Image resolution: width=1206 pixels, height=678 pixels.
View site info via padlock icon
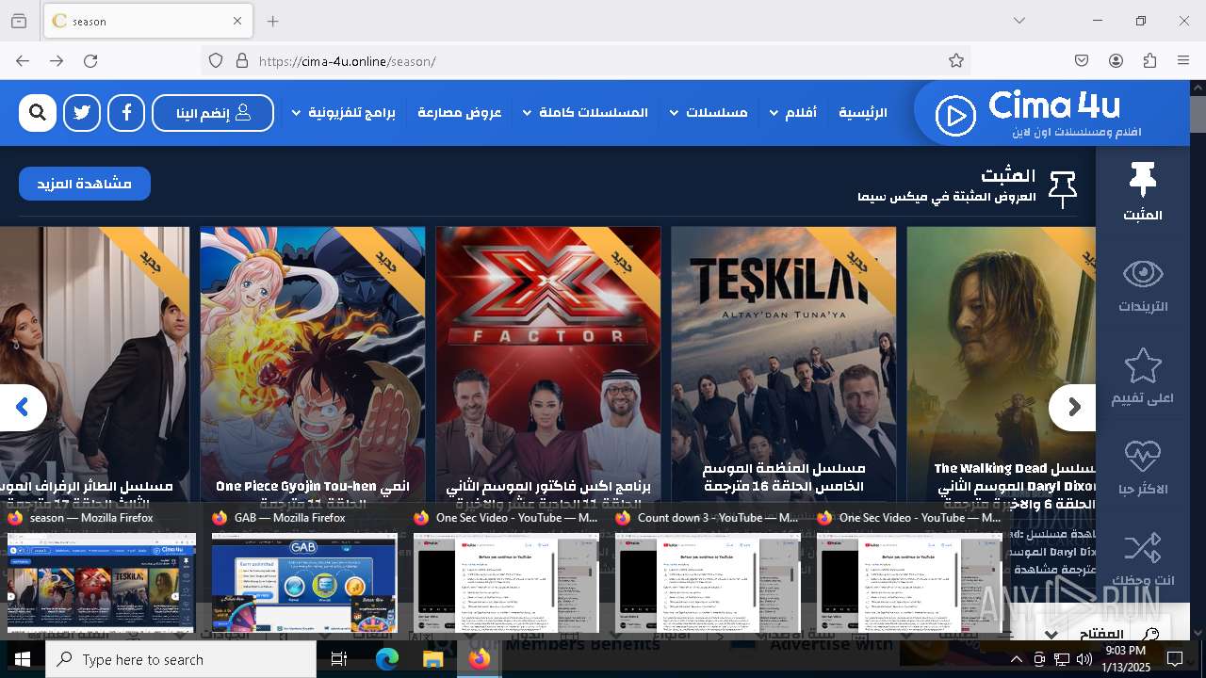[242, 60]
